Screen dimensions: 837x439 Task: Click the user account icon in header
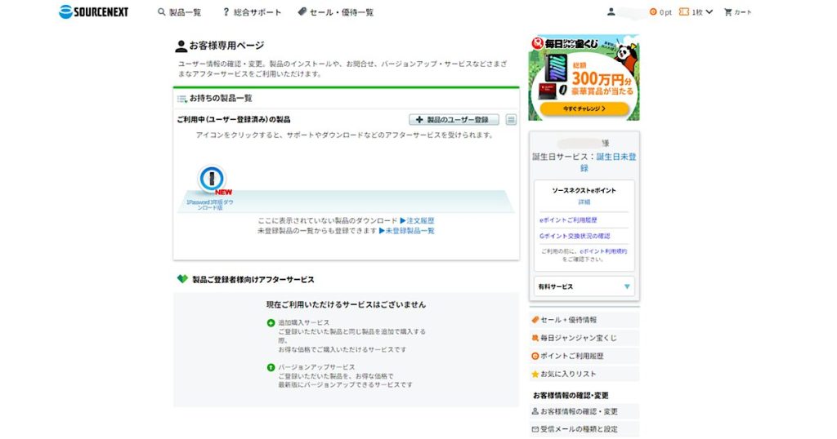pos(611,11)
